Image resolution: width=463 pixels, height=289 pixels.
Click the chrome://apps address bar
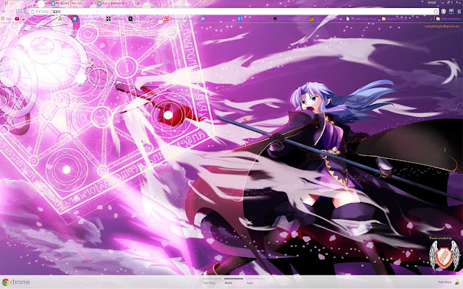pyautogui.click(x=233, y=12)
